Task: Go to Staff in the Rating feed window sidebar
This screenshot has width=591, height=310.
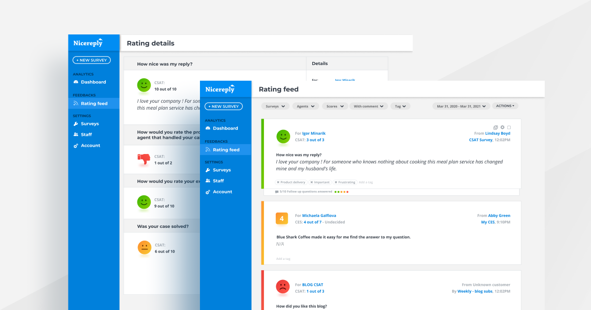Action: tap(215, 181)
